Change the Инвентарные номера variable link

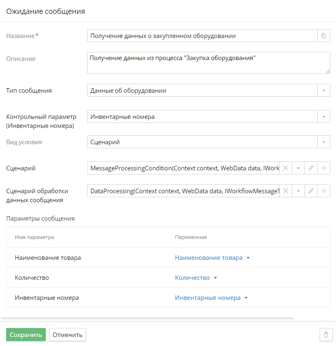[211, 298]
